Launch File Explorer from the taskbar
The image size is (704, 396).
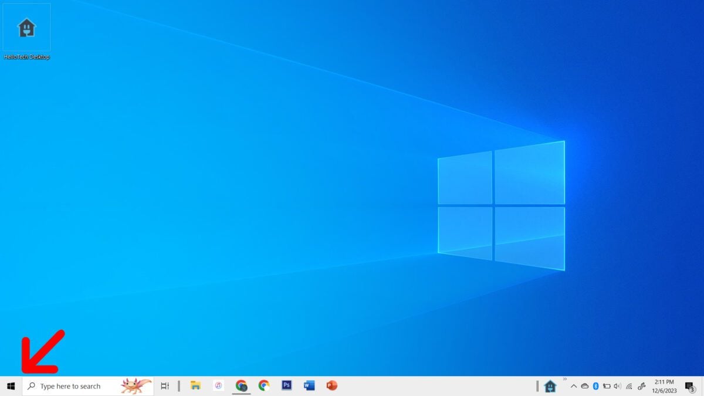[x=195, y=386]
